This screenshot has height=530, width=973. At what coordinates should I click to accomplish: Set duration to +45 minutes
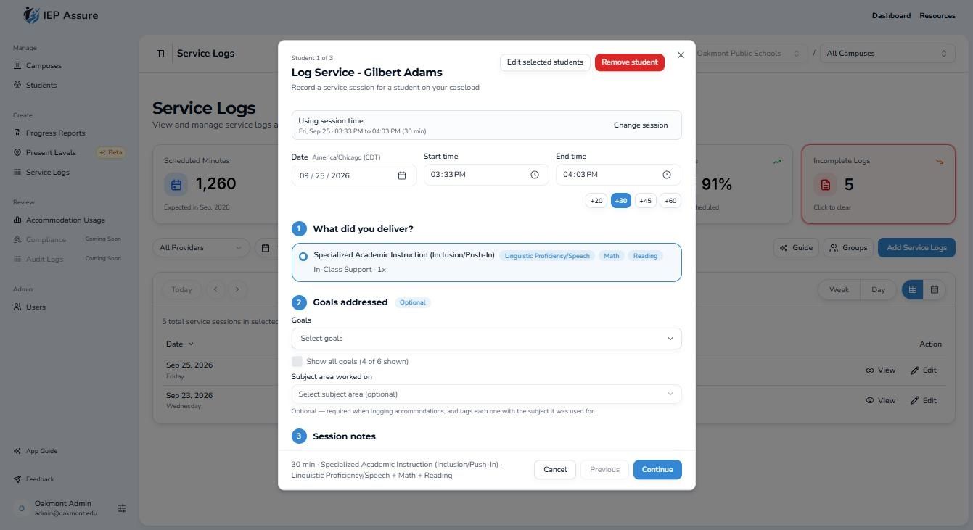tap(645, 201)
